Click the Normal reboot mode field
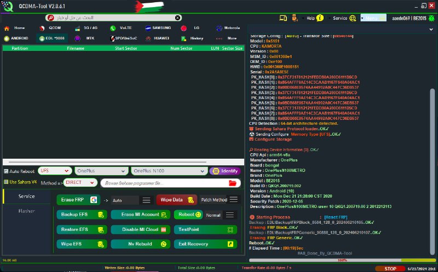 [x=214, y=215]
